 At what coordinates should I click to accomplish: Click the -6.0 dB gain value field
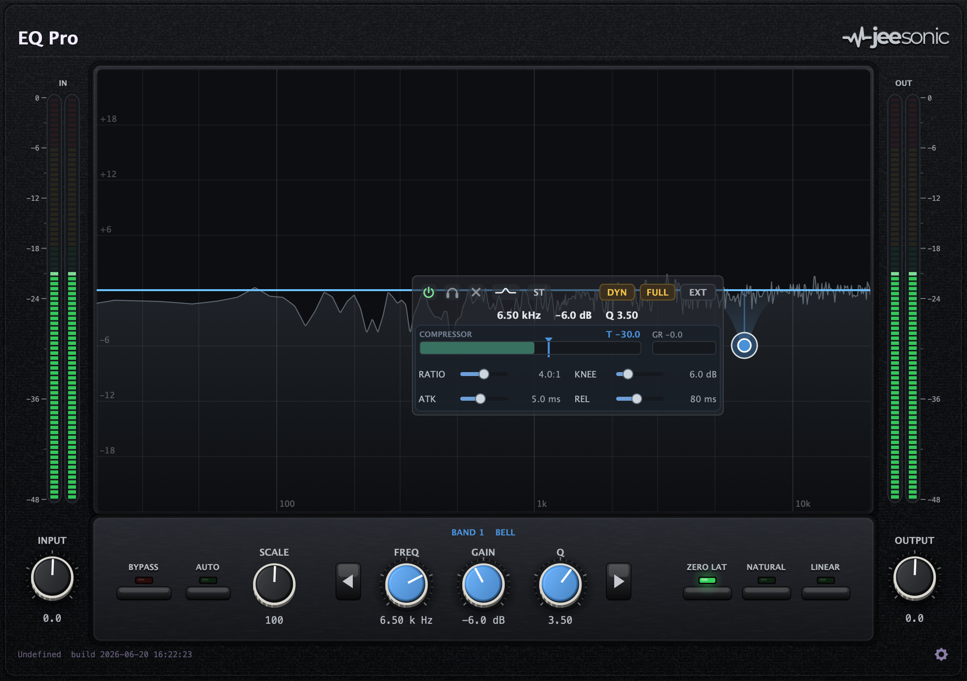(x=483, y=620)
